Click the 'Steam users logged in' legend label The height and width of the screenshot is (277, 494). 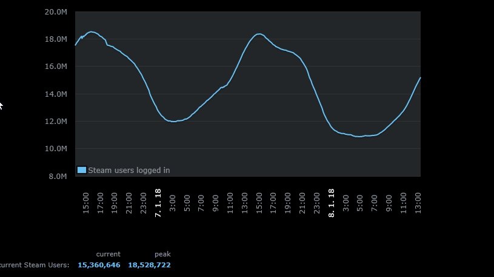tap(129, 171)
